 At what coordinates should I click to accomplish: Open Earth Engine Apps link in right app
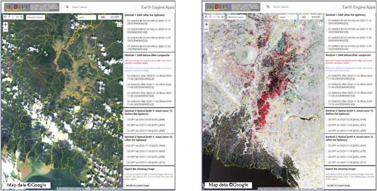360,7
